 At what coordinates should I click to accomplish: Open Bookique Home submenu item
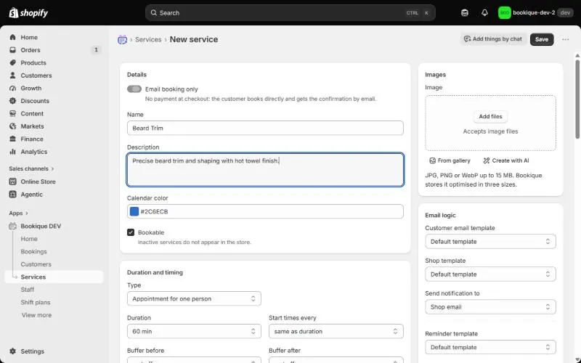point(29,239)
